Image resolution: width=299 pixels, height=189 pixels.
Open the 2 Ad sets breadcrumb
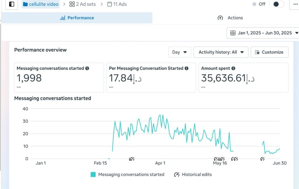coord(83,4)
